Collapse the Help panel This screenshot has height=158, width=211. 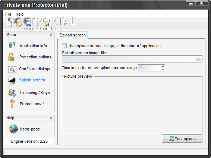pos(51,118)
